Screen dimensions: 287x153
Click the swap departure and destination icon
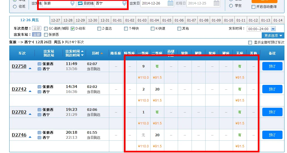click(80, 3)
